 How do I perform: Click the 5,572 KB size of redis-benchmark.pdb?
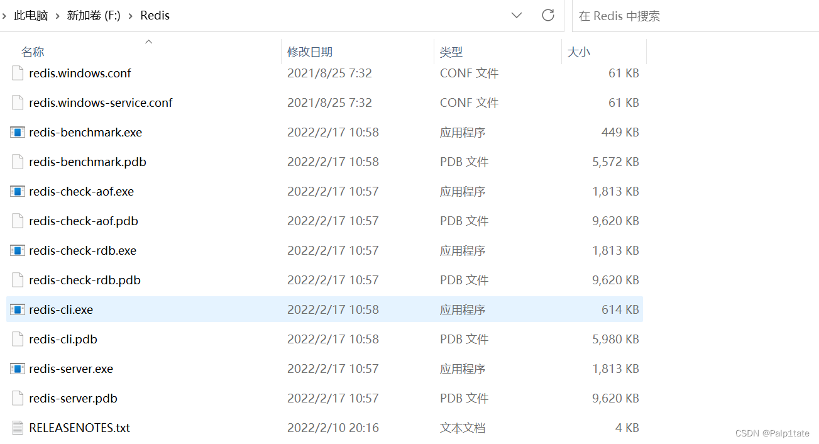coord(616,162)
